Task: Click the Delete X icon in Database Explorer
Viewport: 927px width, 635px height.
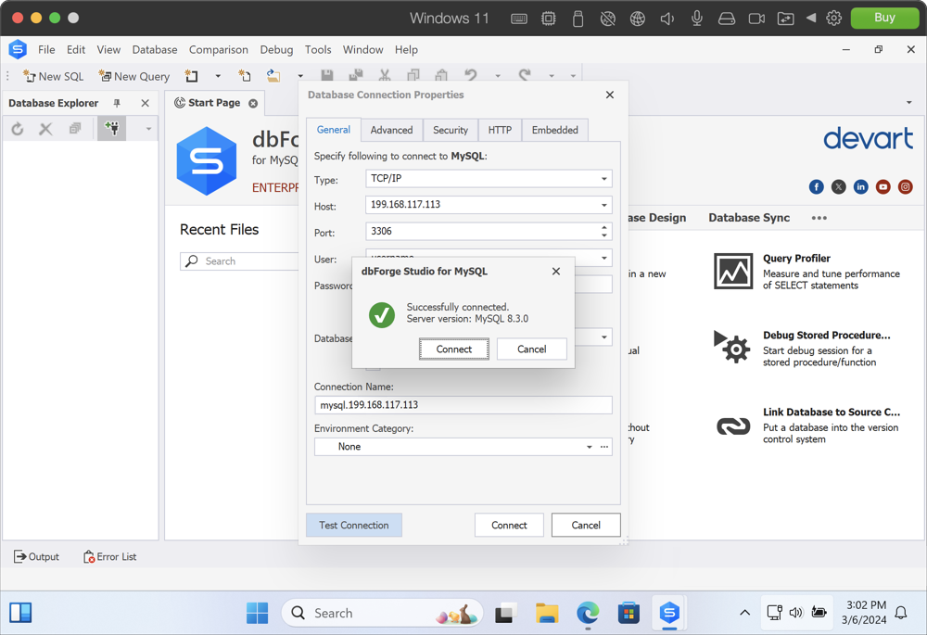Action: pos(45,128)
